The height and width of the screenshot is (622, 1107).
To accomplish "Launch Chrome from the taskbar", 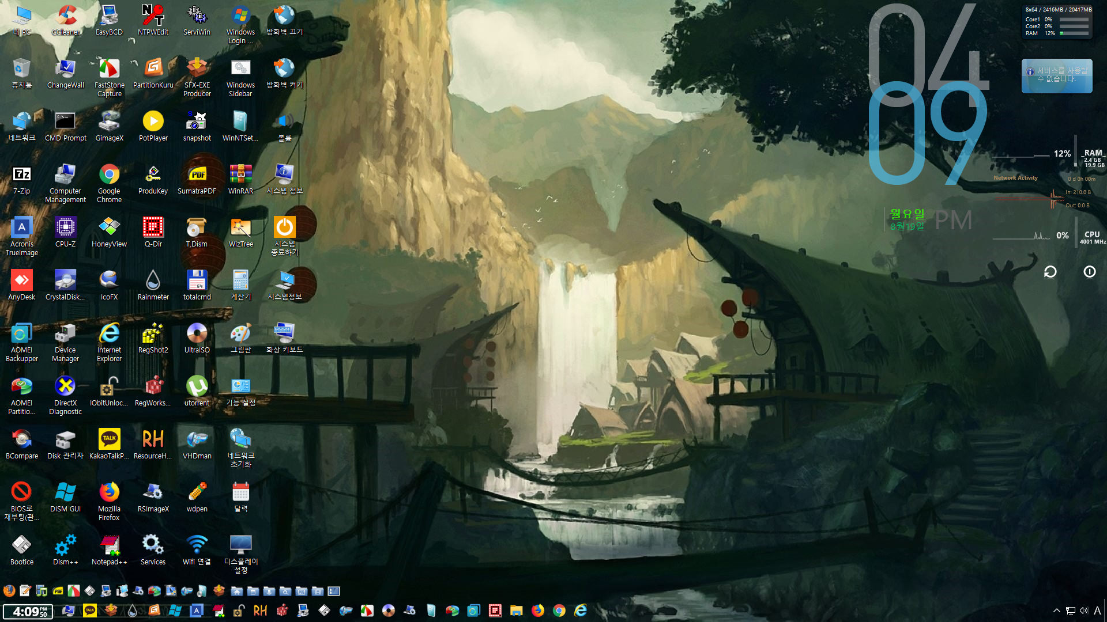I will pos(559,610).
